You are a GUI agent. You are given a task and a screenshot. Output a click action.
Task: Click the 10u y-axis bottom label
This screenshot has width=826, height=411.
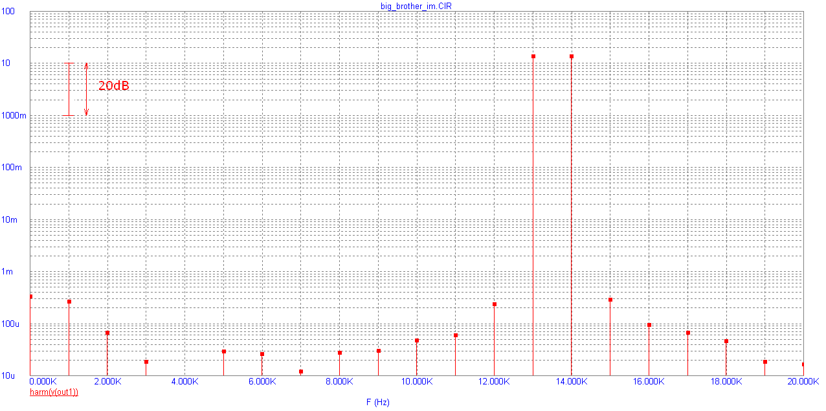click(8, 376)
